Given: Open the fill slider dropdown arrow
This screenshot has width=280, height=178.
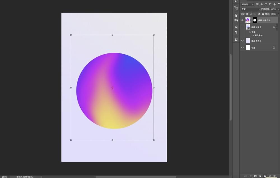Looking at the screenshot, I should pos(278,14).
